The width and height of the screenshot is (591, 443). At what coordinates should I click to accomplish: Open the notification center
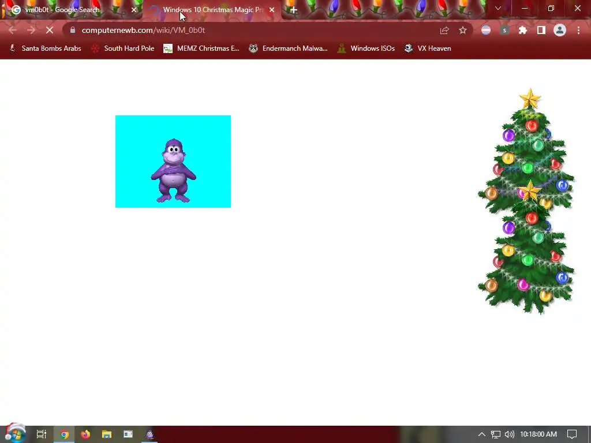click(572, 434)
